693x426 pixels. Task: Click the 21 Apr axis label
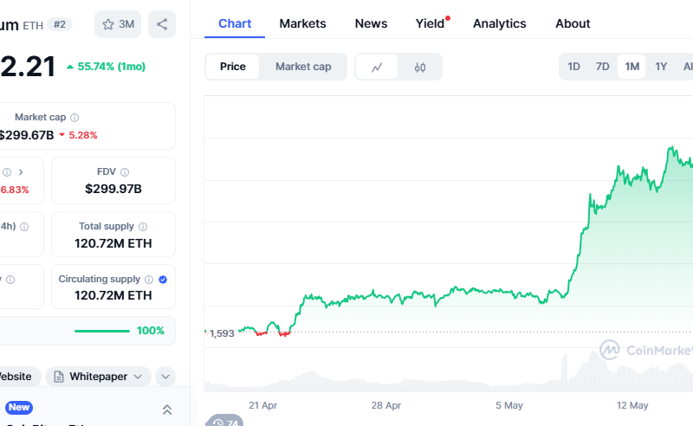coord(263,406)
